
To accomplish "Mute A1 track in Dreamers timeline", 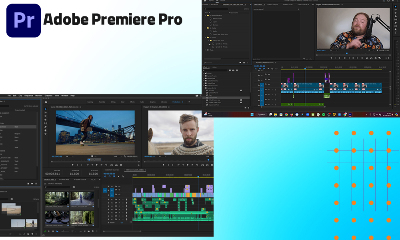I will pyautogui.click(x=119, y=200).
